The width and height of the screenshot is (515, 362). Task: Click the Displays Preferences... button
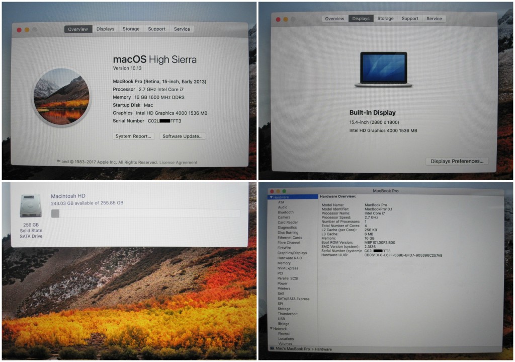click(x=457, y=161)
